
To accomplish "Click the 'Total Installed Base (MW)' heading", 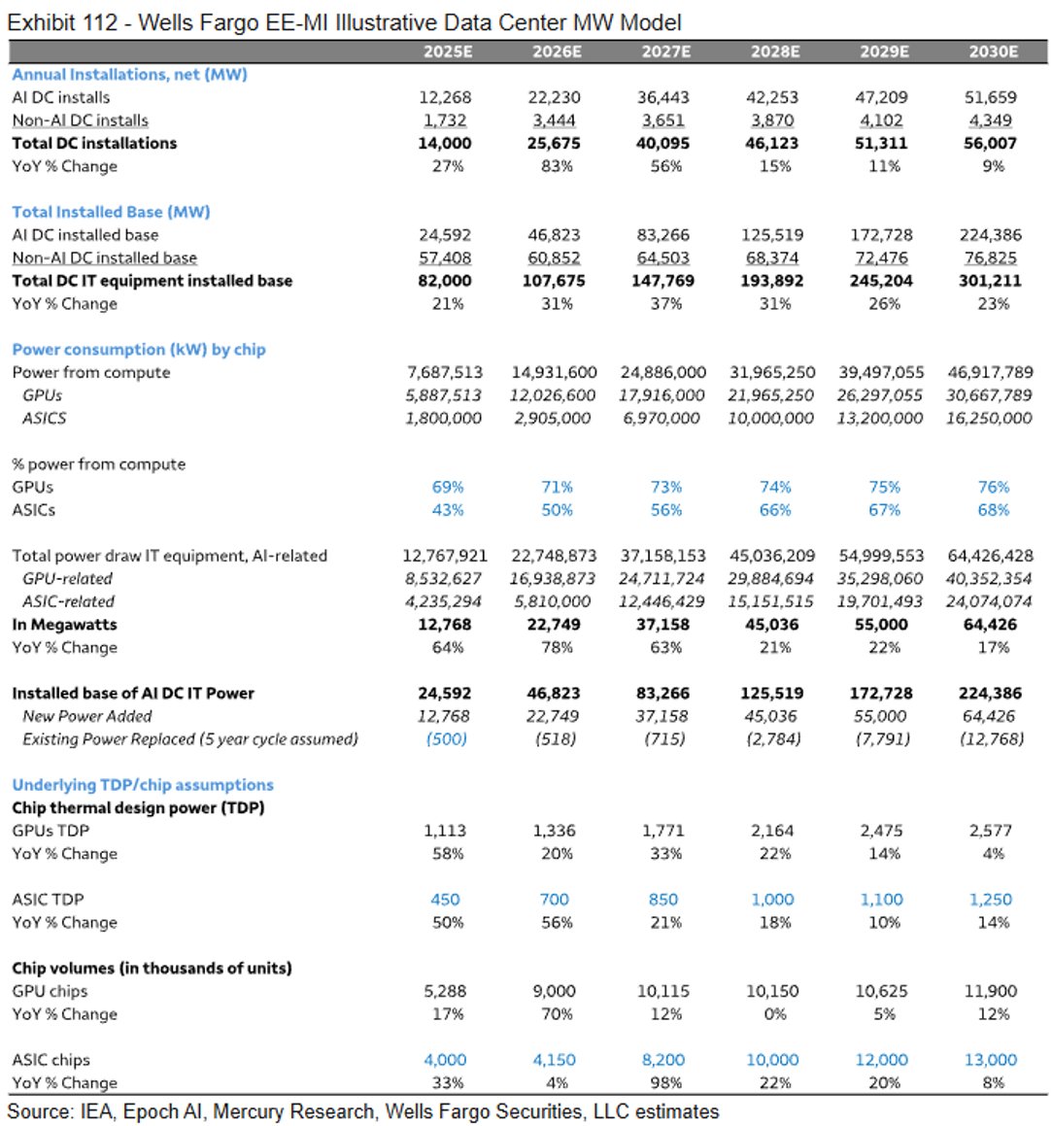I will pos(111,213).
